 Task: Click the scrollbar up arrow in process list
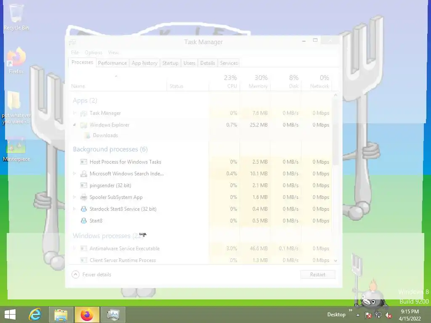(335, 95)
